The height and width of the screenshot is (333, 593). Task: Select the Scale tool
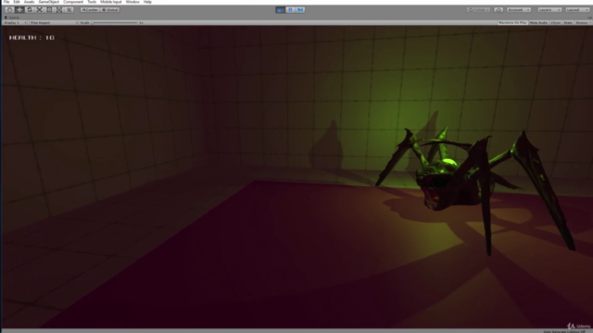click(39, 10)
